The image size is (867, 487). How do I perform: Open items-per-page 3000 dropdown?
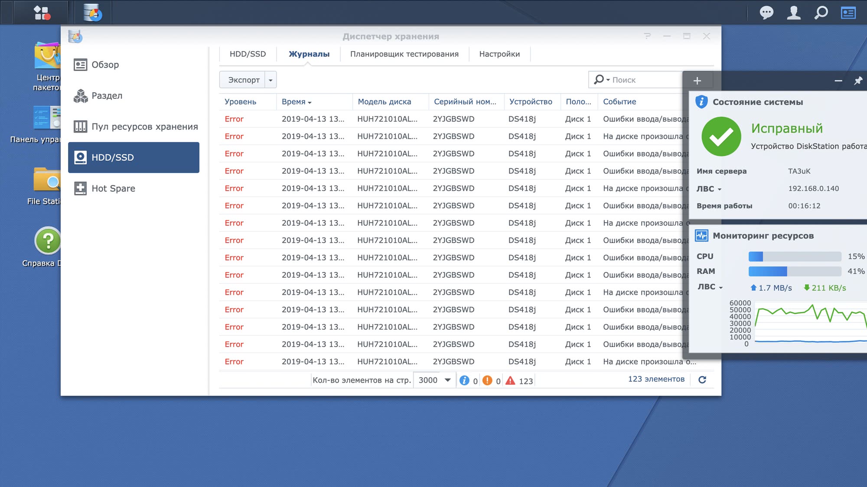[434, 380]
